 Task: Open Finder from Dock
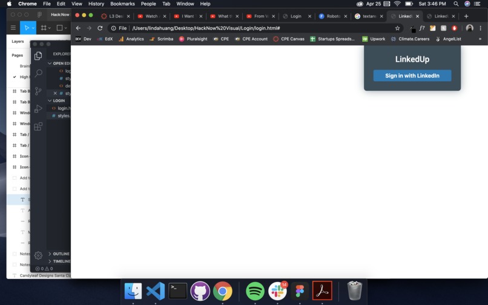coord(133,291)
